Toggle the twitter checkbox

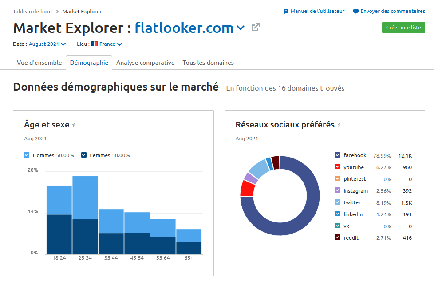click(x=338, y=202)
